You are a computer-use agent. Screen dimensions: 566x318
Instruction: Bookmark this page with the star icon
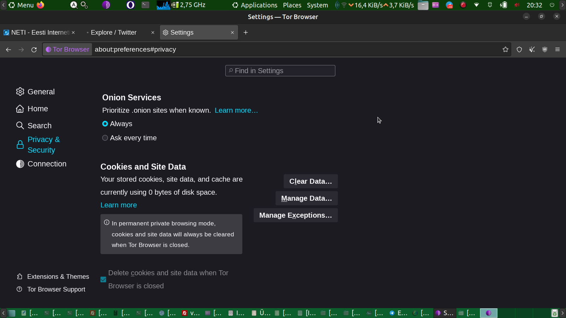pos(506,49)
